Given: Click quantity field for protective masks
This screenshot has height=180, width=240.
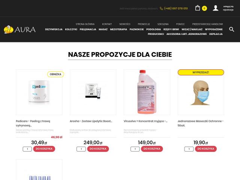Looking at the screenshot, I should coord(189,149).
